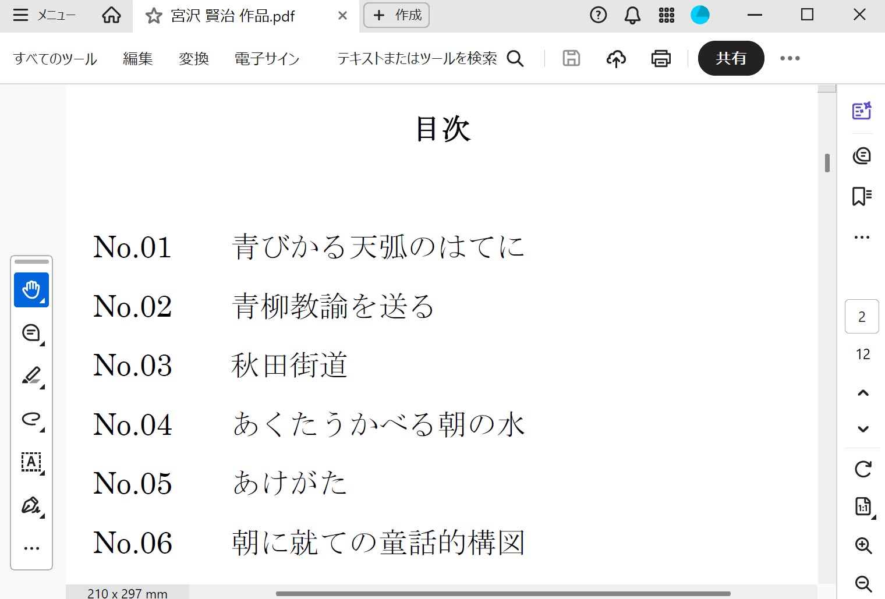This screenshot has height=599, width=885.
Task: Open the すべてのツール menu
Action: point(55,59)
